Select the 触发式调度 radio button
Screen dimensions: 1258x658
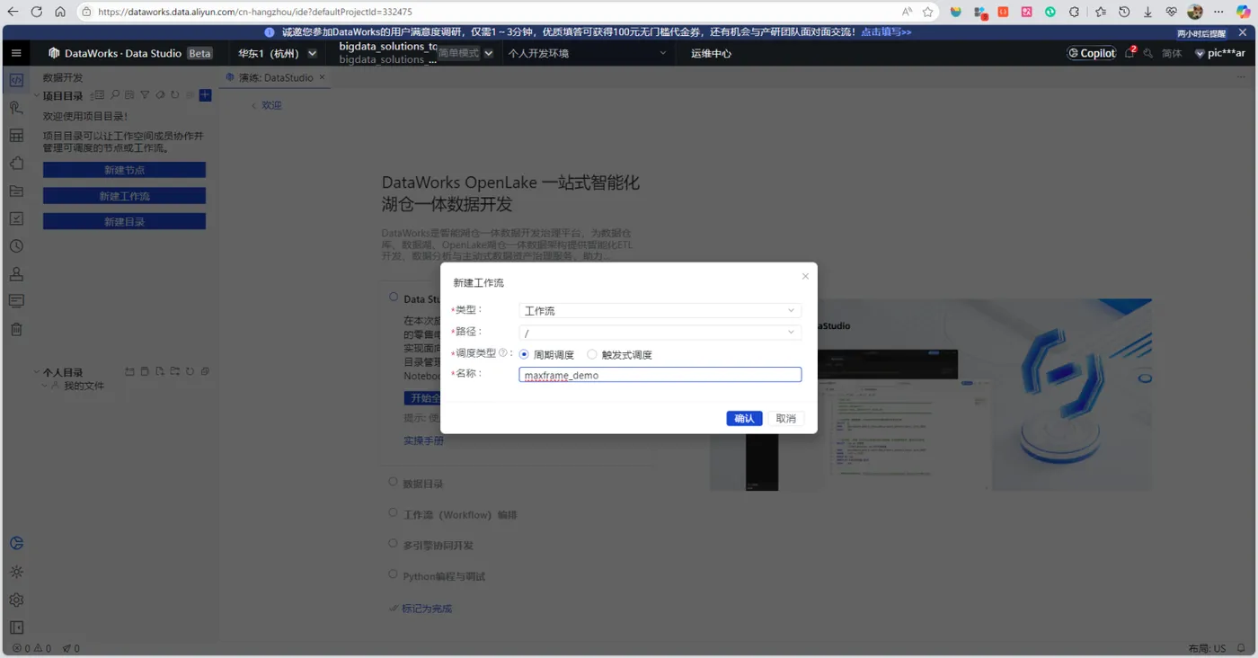591,354
